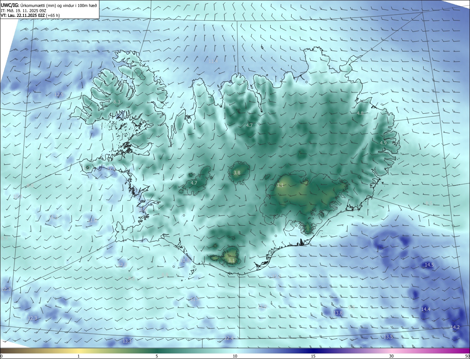This screenshot has width=470, height=359.
Task: Click the 11.9 value near the small islands
Action: (186, 260)
